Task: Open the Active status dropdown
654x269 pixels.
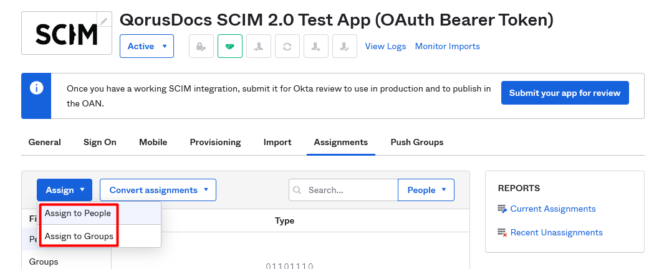Action: (147, 46)
